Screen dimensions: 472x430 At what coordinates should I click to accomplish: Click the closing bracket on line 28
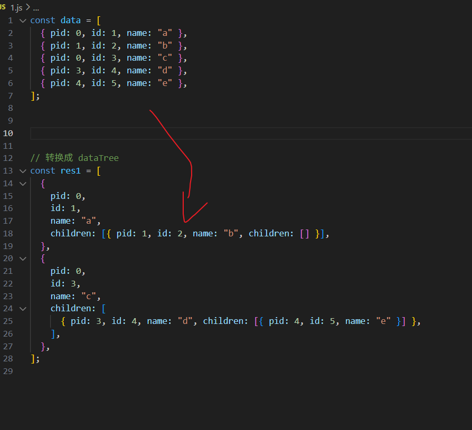(x=31, y=358)
